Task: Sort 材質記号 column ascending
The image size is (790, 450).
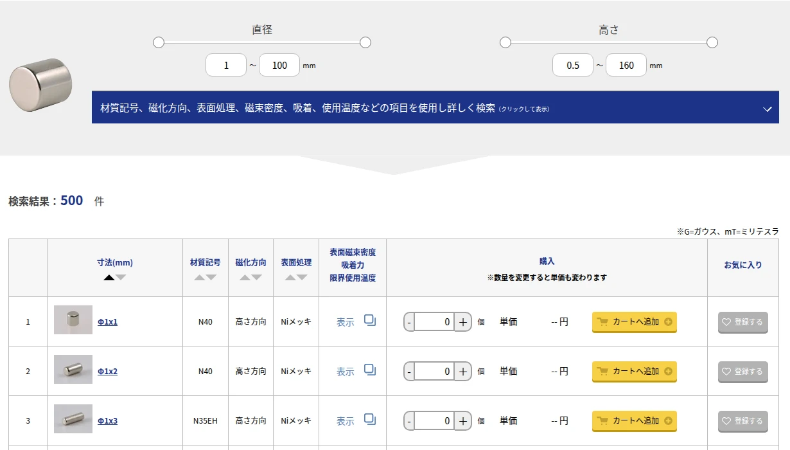Action: pyautogui.click(x=200, y=278)
